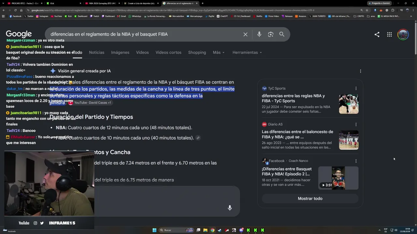Clear the Google search box text

point(245,34)
